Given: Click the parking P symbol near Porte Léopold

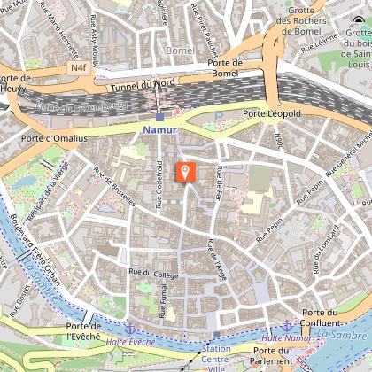Looking at the screenshot, I should 218,116.
